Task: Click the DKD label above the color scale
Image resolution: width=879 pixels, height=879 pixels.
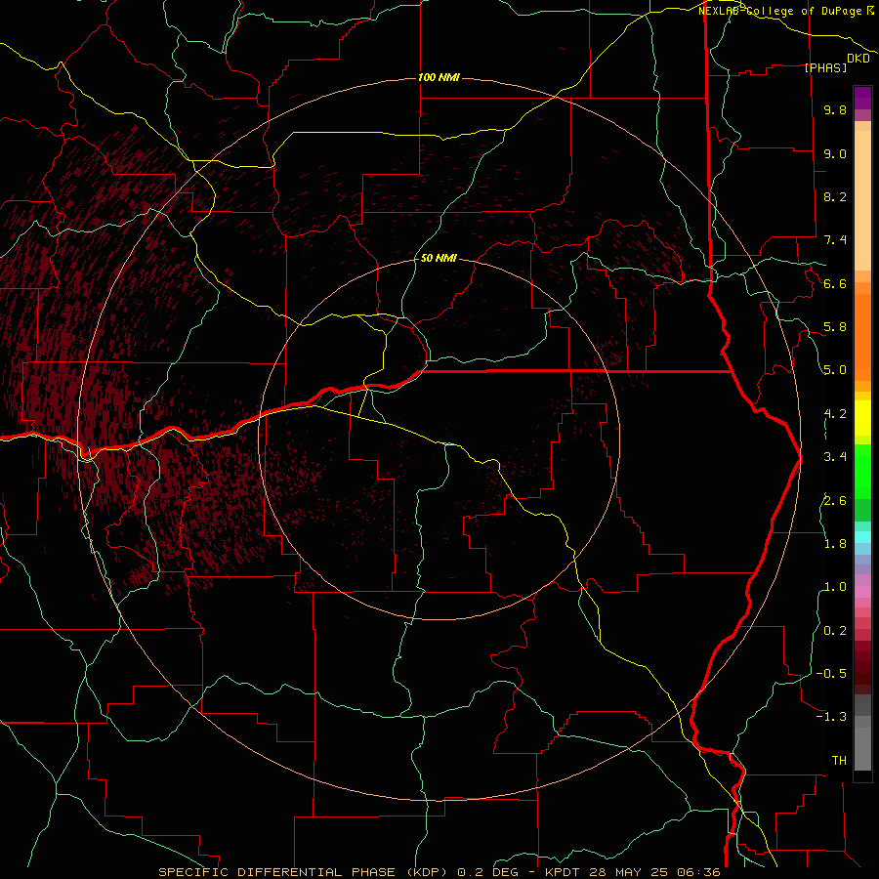Action: point(858,58)
